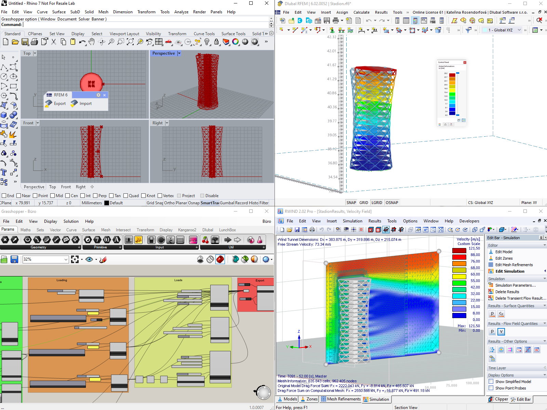
Task: Open RWIND's Simulation menu
Action: tap(352, 221)
